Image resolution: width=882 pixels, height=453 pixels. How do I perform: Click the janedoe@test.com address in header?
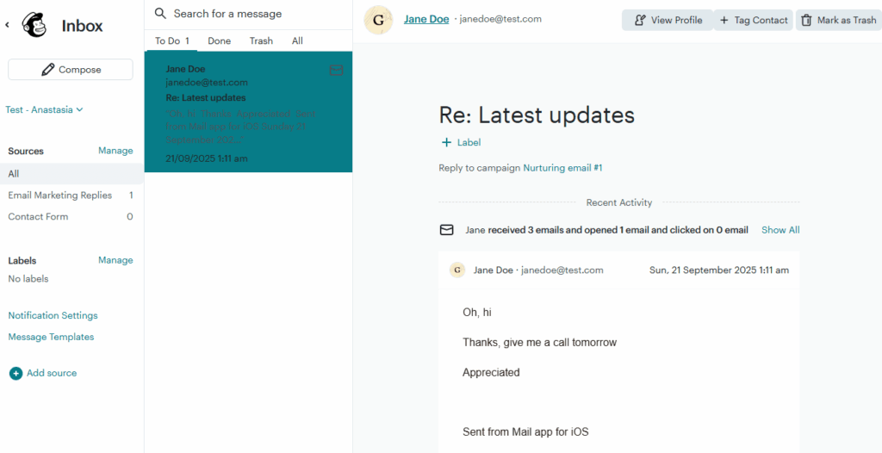pos(500,19)
